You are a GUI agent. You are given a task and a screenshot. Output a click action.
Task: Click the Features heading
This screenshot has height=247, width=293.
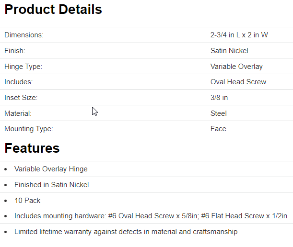tap(32, 148)
